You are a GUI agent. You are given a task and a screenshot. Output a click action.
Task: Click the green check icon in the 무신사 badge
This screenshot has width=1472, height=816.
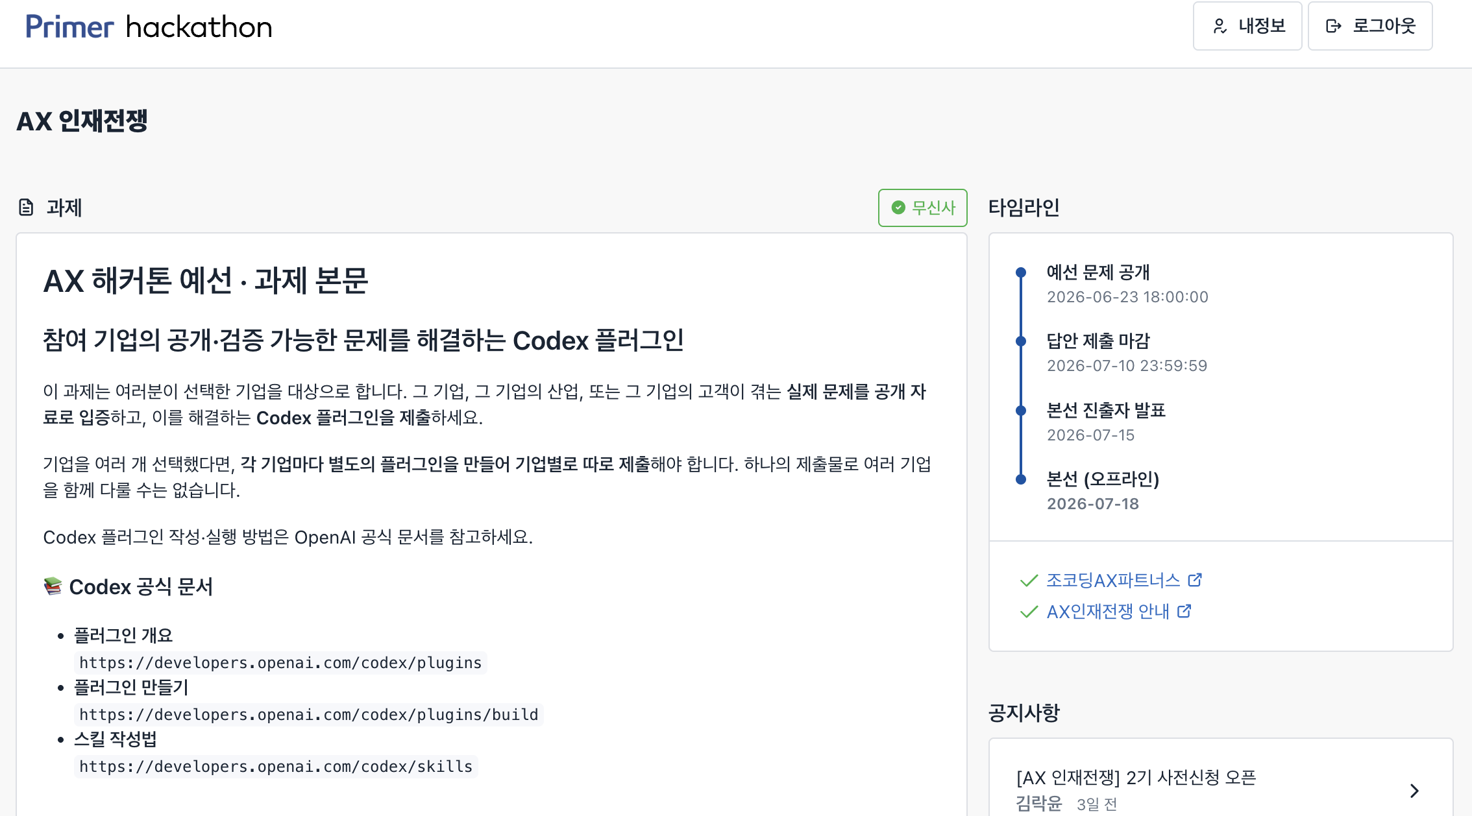(898, 208)
